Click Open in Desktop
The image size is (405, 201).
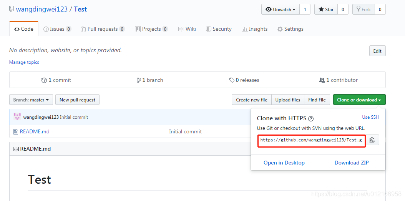284,163
